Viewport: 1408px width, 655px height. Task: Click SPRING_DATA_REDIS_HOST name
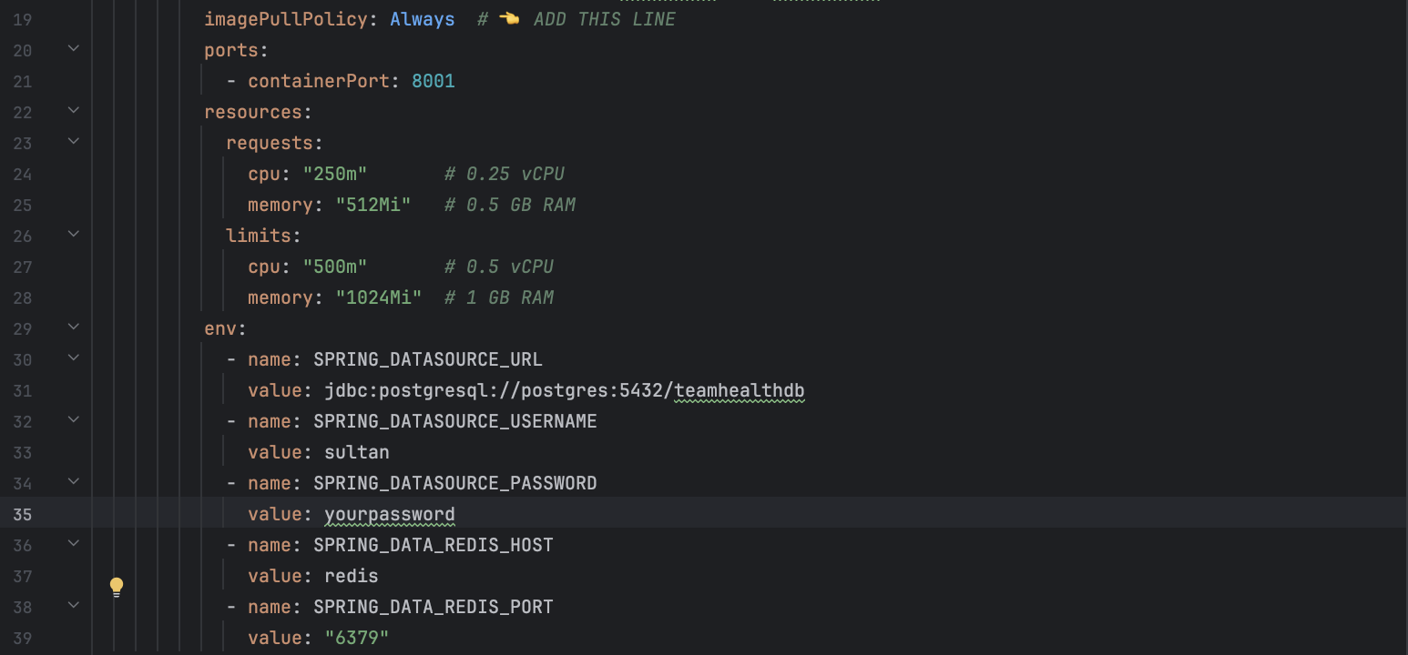[x=434, y=546]
